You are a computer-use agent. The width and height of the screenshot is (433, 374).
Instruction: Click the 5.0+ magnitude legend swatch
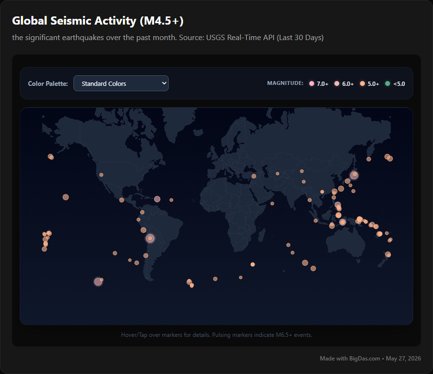pos(362,84)
